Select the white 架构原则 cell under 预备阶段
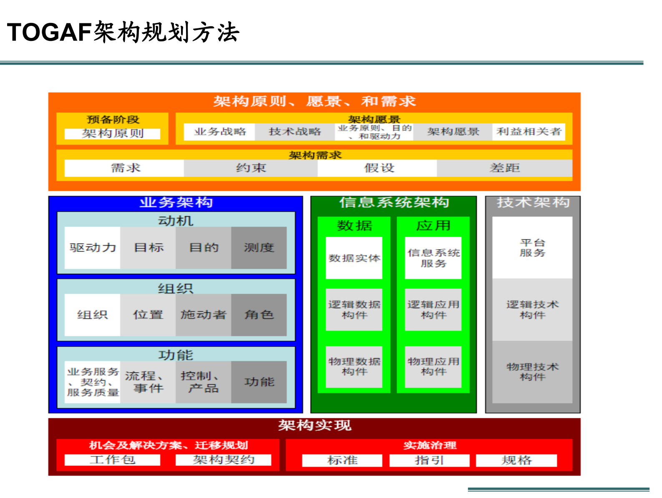Viewport: 662px width, 498px height. [113, 134]
